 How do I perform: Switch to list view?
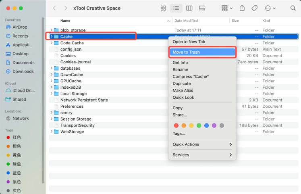click(176, 8)
